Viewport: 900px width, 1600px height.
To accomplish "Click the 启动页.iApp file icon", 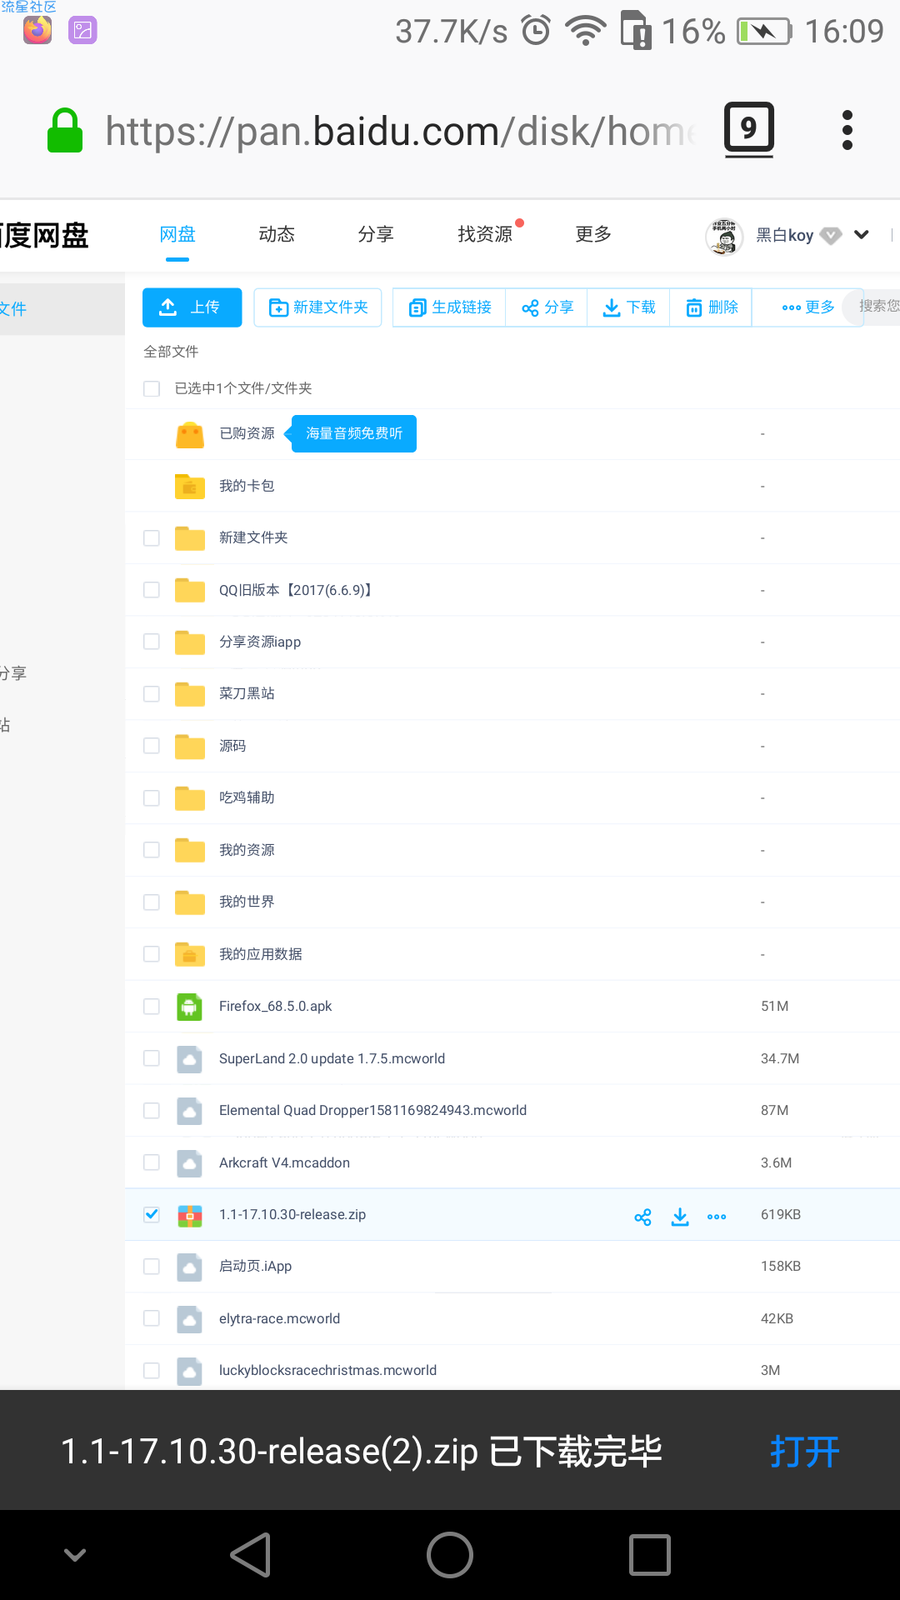I will 190,1267.
